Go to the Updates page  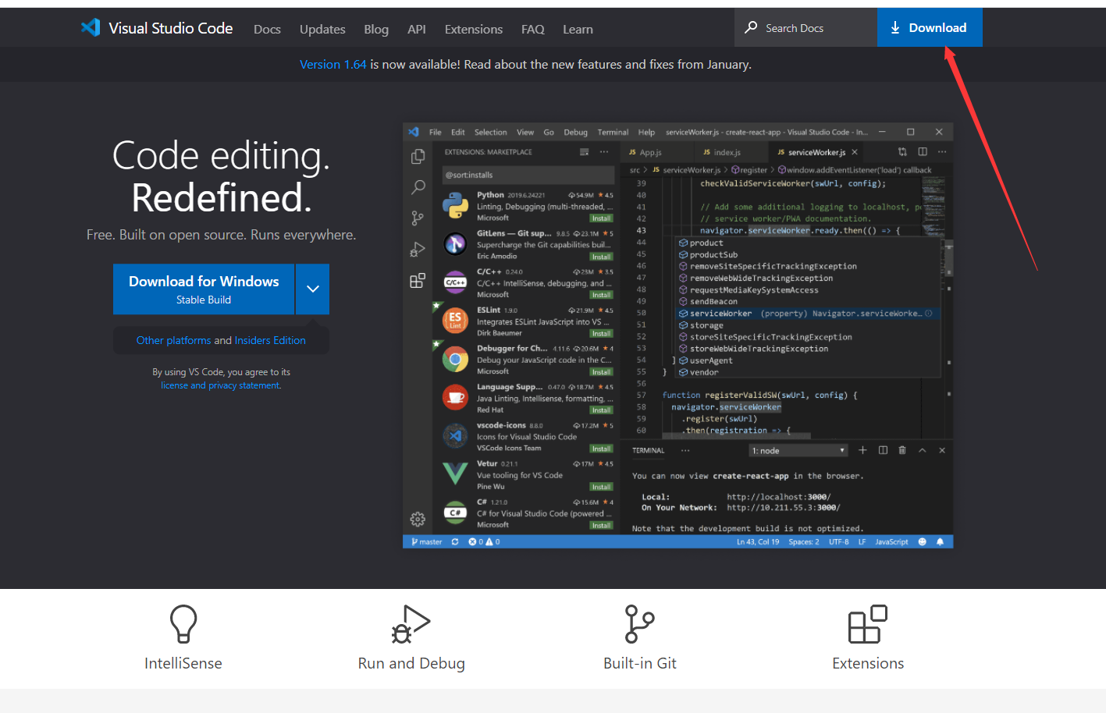[x=322, y=29]
